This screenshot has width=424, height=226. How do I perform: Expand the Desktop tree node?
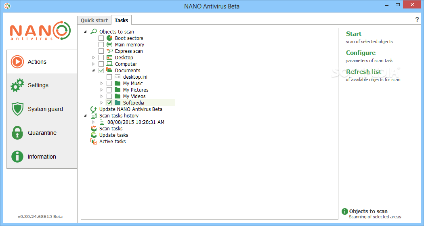94,58
